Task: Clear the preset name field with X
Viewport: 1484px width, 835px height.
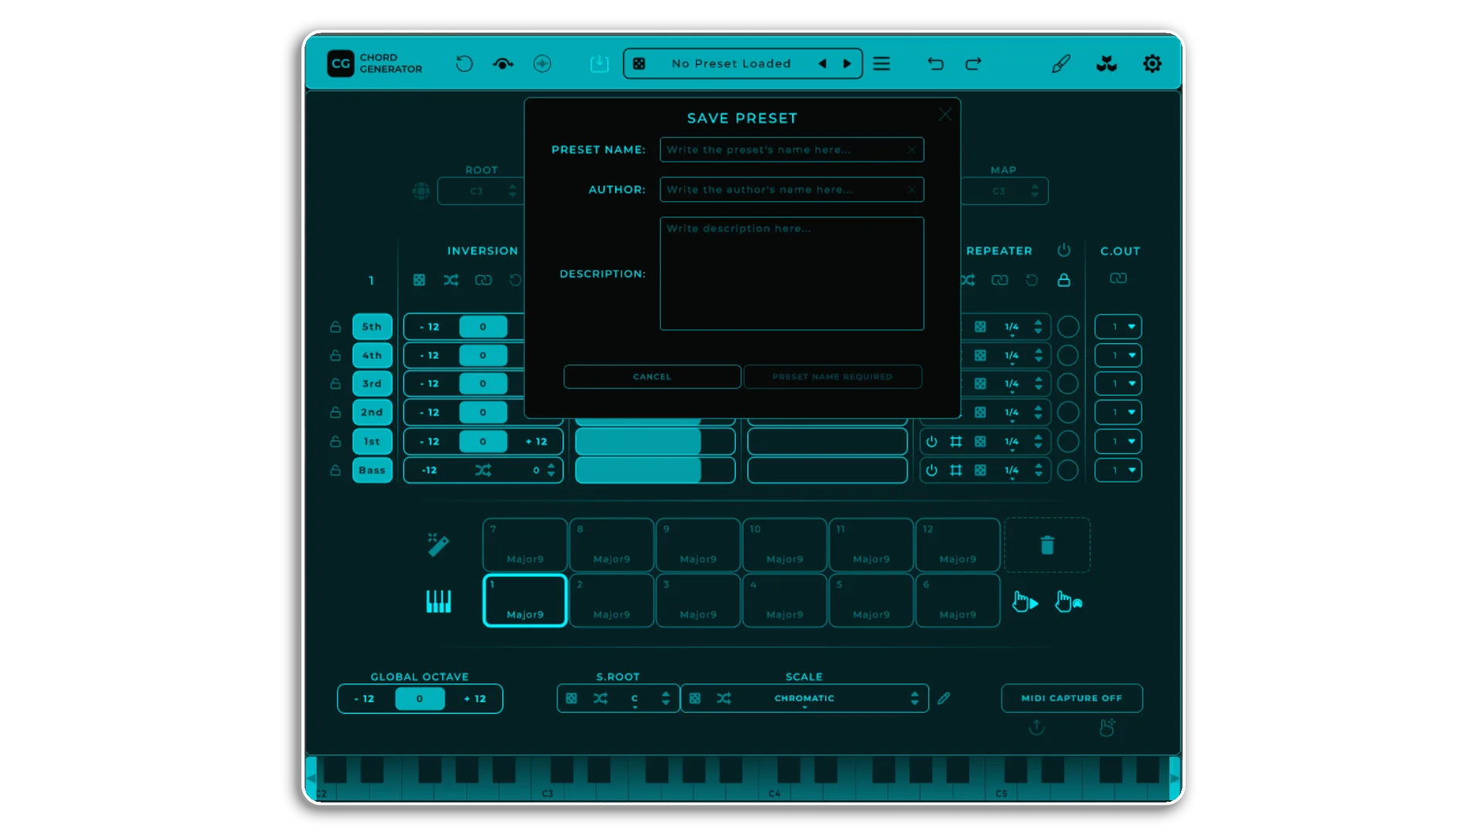Action: click(912, 150)
